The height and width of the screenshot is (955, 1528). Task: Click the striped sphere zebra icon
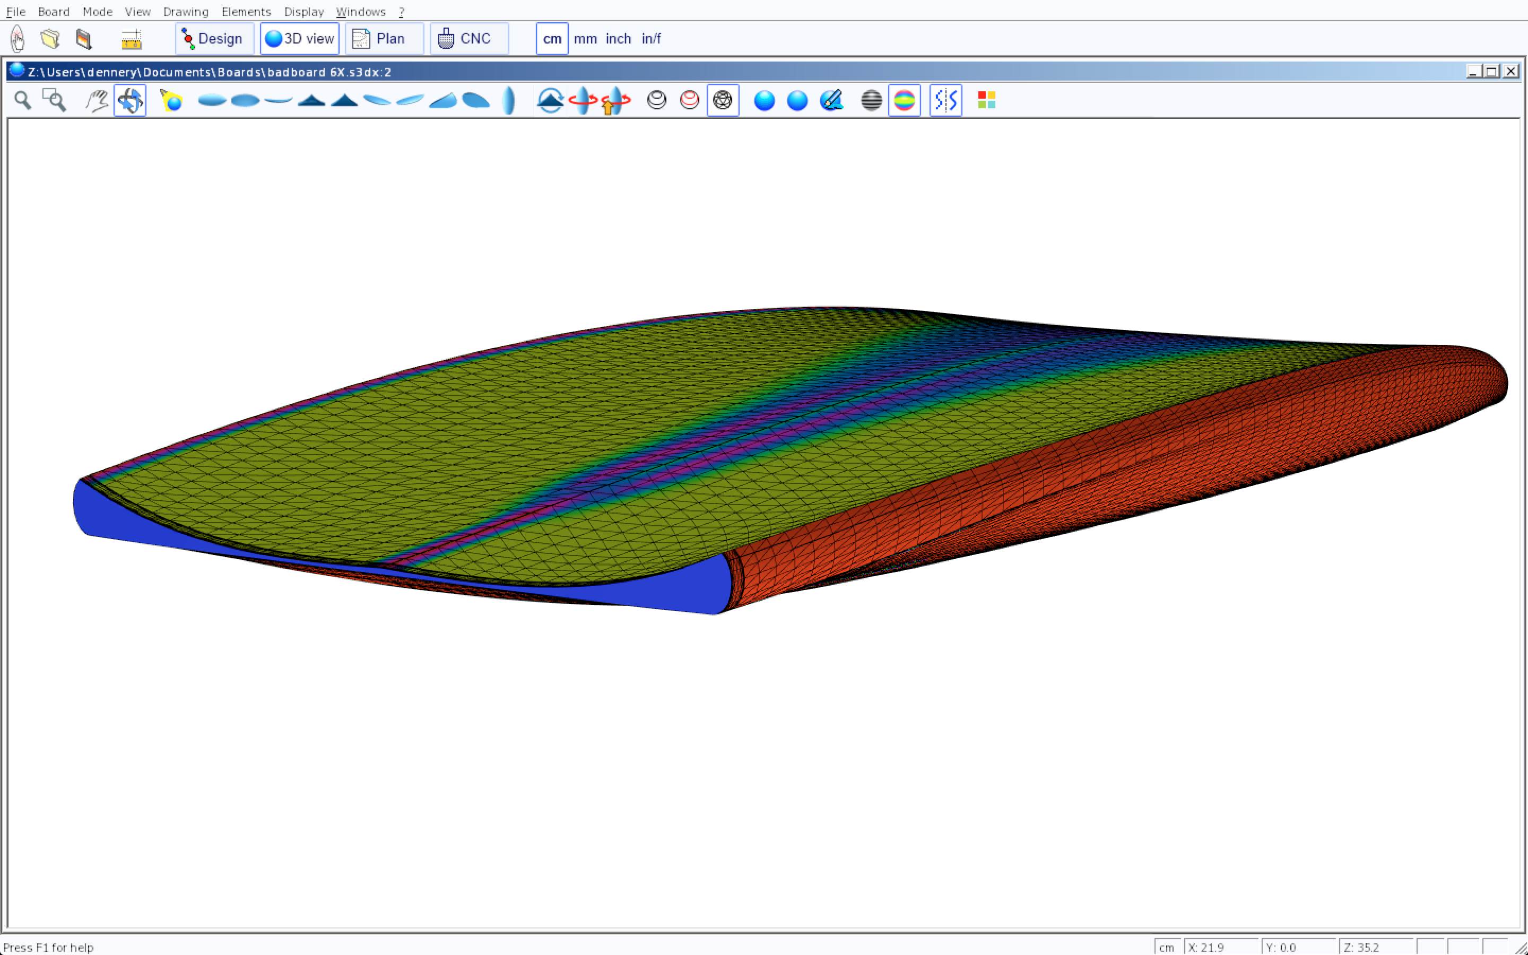[871, 100]
